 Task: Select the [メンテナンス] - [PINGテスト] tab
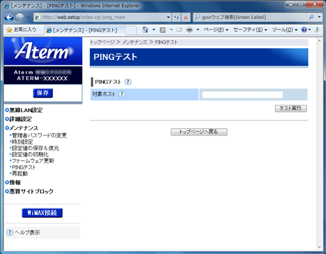tap(85, 30)
